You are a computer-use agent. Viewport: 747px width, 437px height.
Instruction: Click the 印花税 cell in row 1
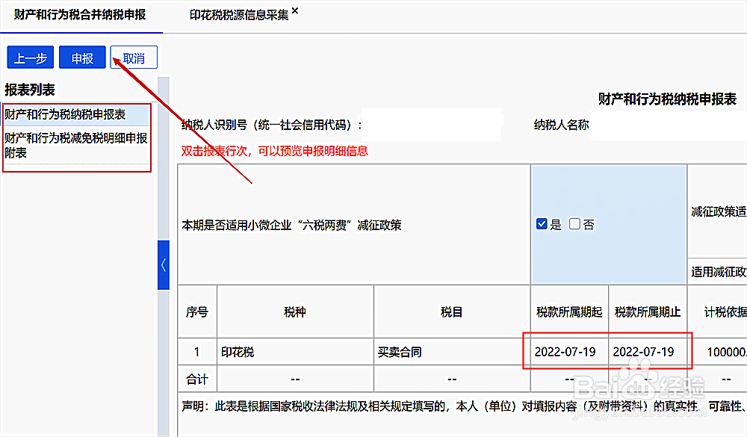pyautogui.click(x=295, y=352)
